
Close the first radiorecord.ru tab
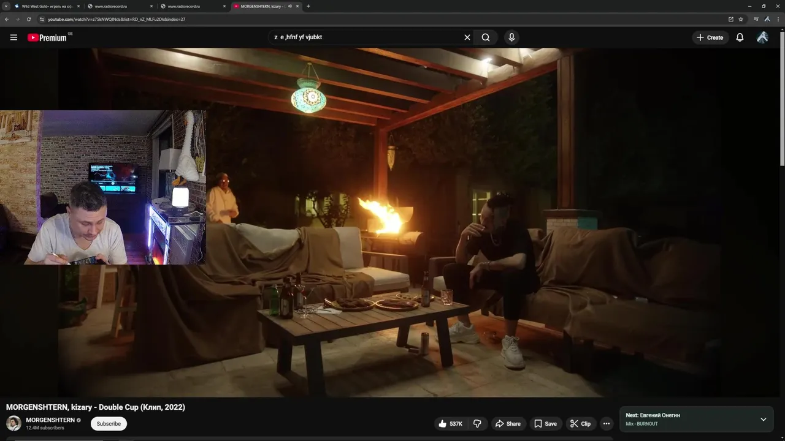click(x=151, y=6)
